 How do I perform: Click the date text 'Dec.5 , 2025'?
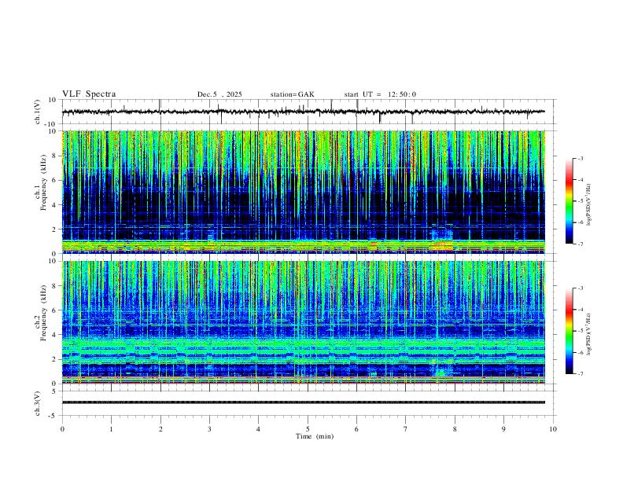[219, 94]
